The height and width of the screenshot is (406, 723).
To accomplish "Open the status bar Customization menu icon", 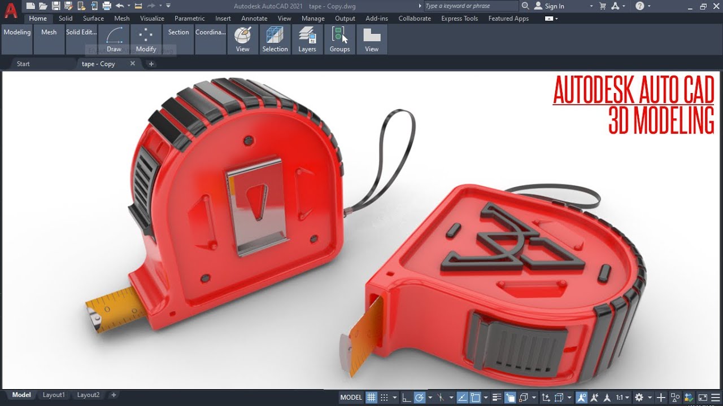I will (716, 397).
